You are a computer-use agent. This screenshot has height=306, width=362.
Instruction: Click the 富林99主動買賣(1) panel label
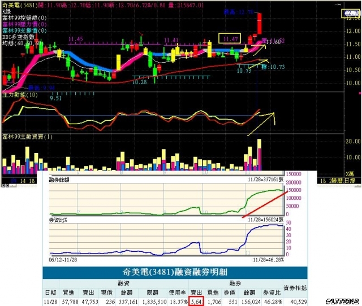[27, 137]
